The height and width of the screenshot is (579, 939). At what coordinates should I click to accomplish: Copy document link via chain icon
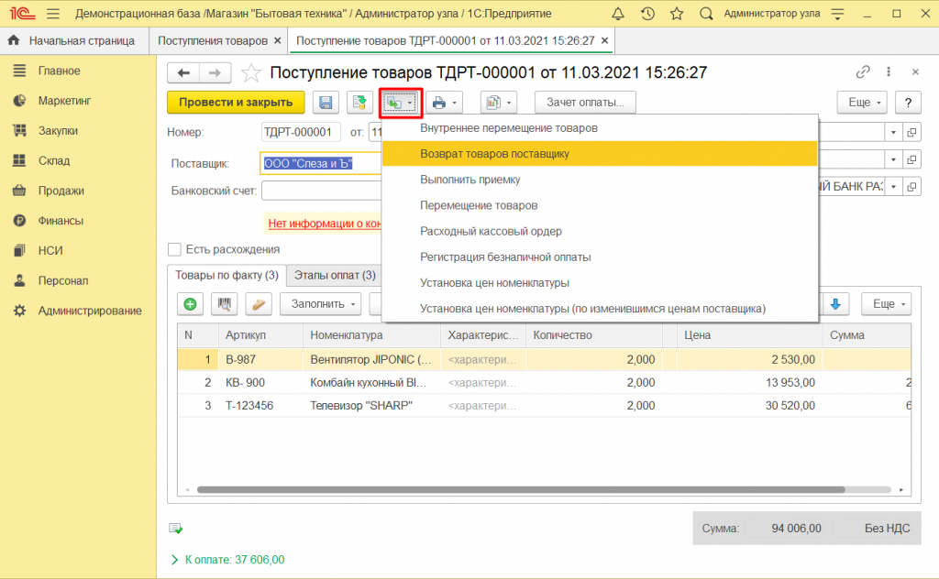click(x=863, y=72)
